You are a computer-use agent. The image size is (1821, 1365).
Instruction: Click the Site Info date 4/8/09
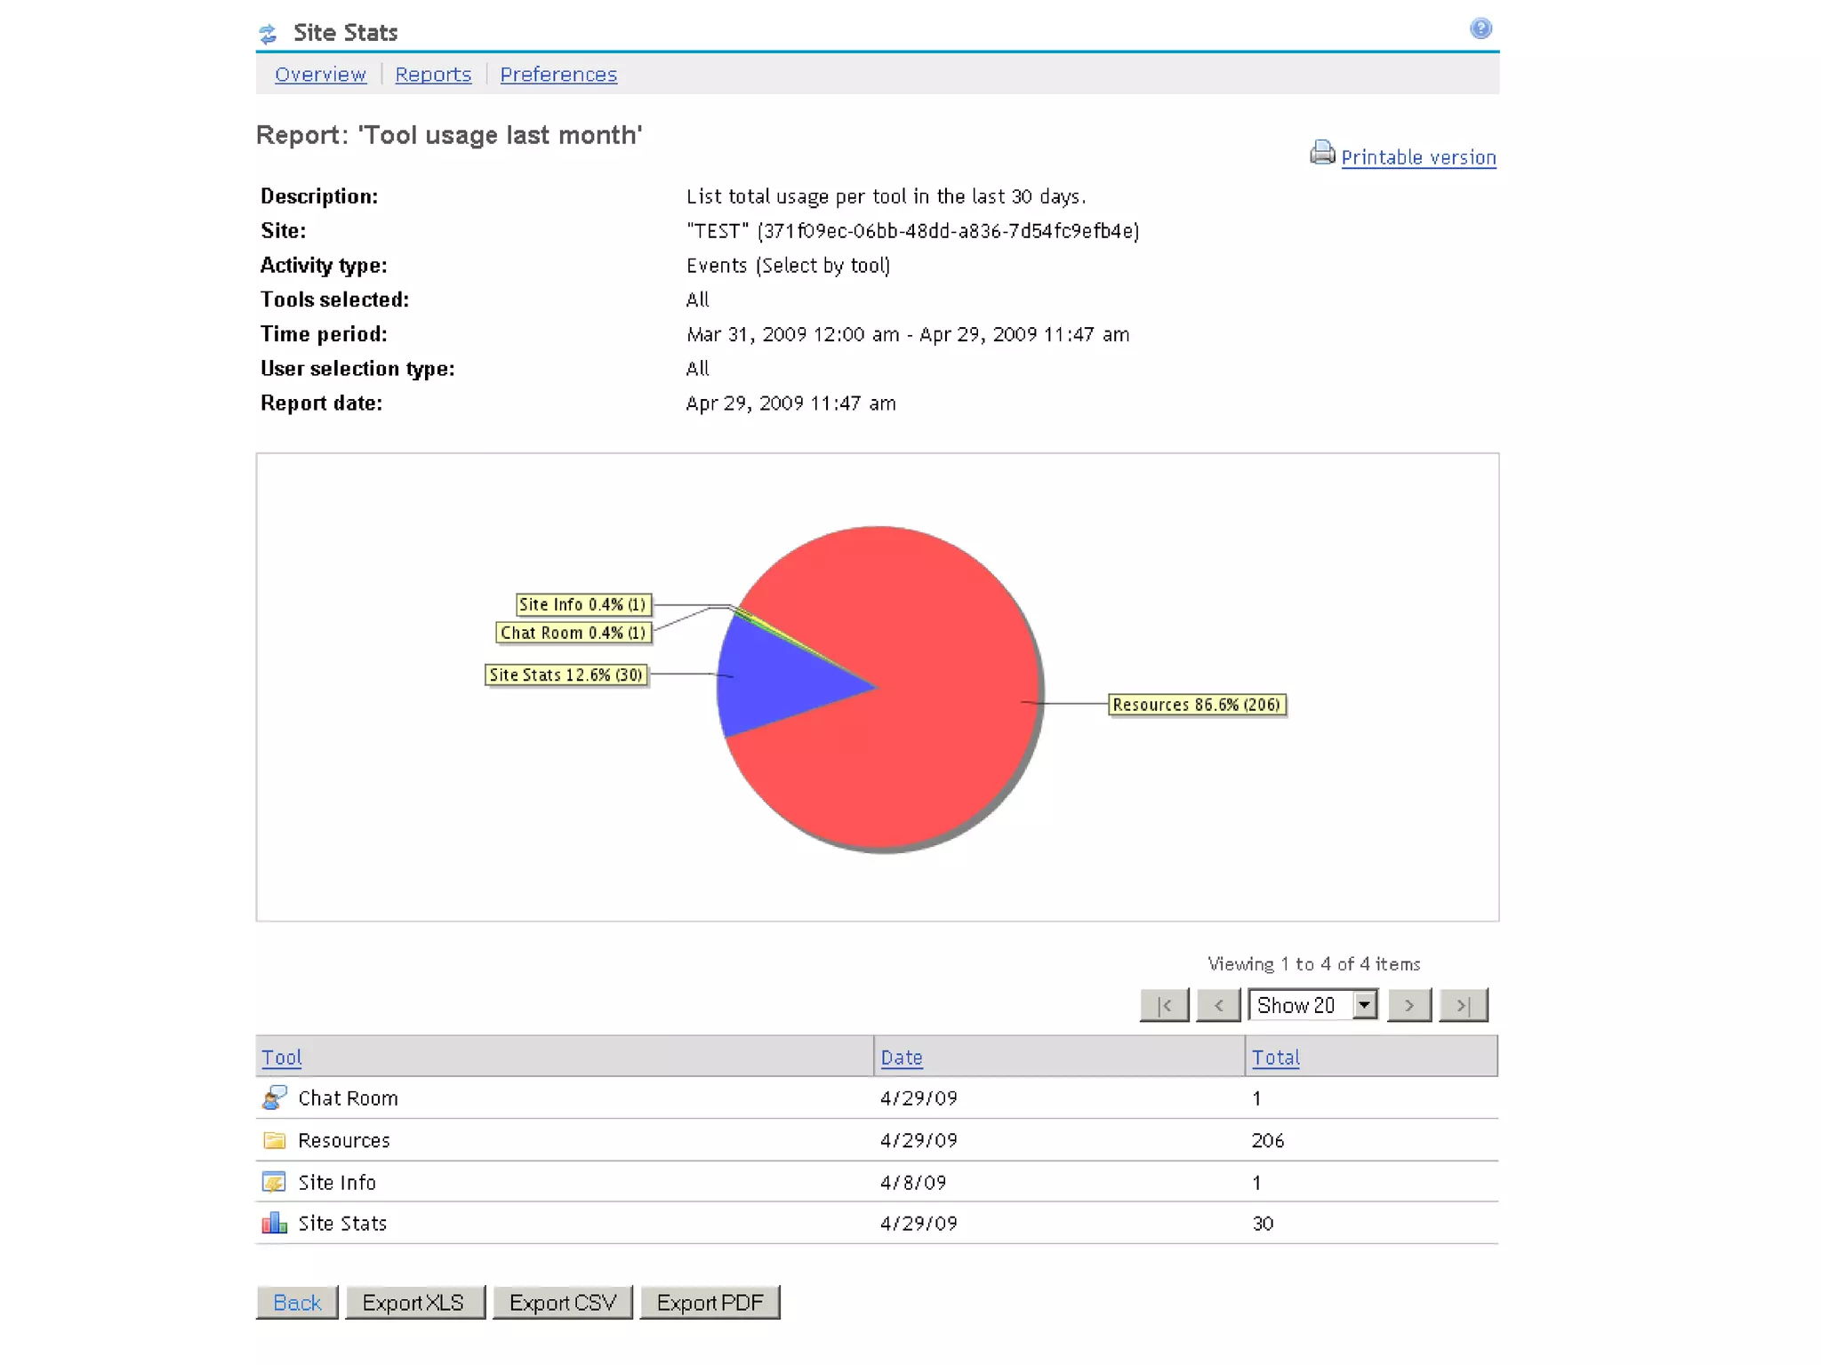click(913, 1183)
